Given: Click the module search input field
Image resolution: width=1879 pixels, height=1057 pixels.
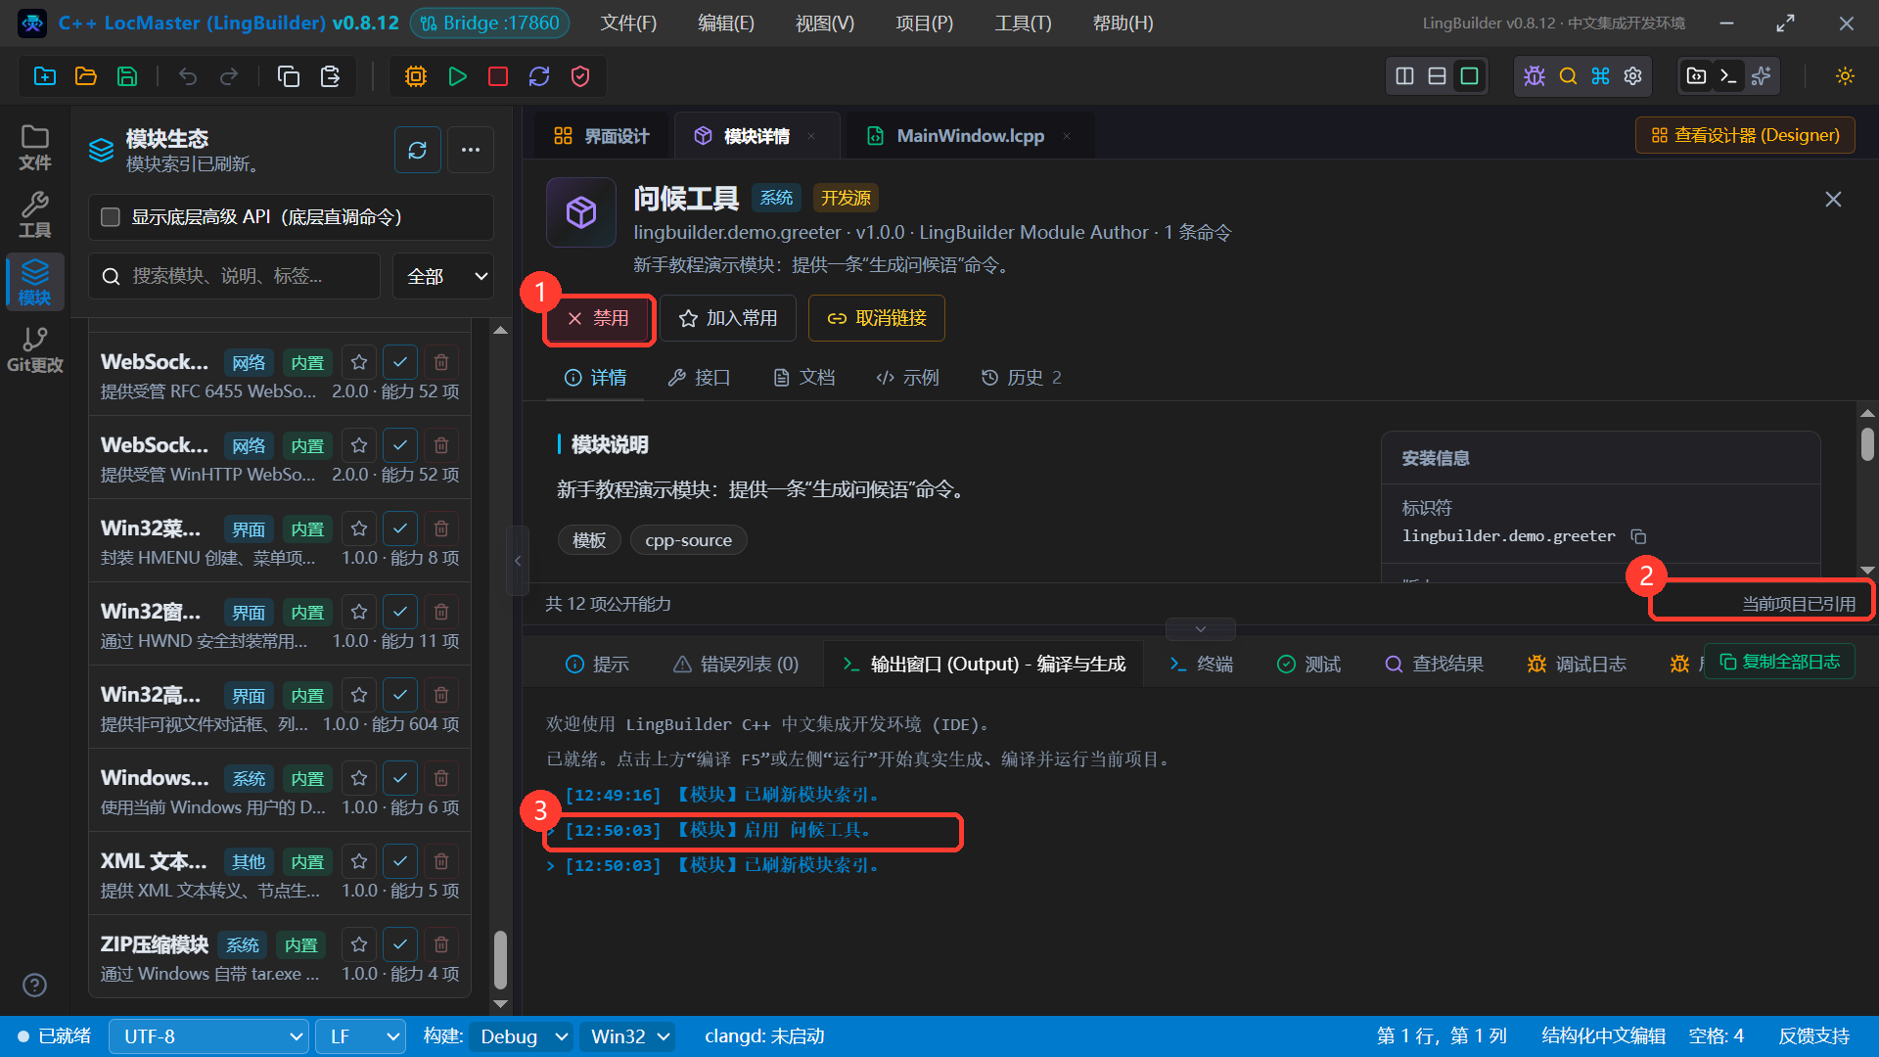Looking at the screenshot, I should 235,276.
